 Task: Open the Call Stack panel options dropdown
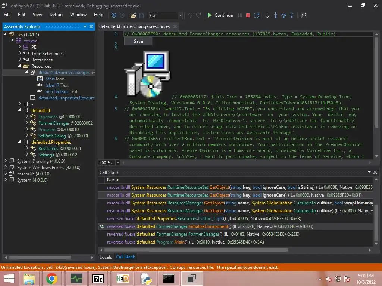point(369,172)
